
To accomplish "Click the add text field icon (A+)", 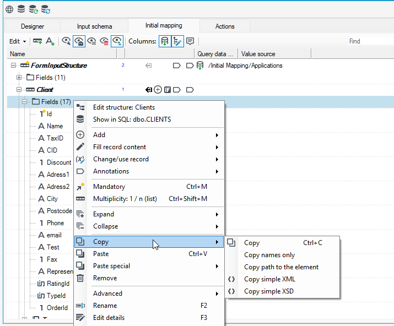I will pos(50,41).
